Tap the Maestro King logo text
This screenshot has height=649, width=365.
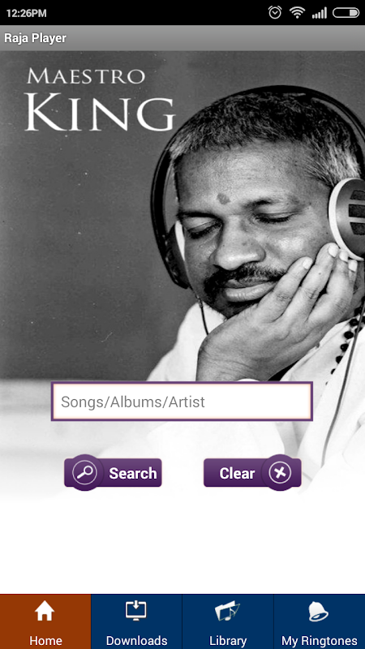[x=100, y=99]
